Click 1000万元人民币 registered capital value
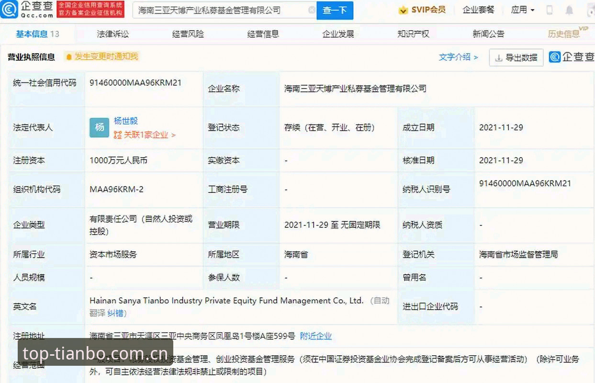Viewport: 595px width, 383px height. point(118,160)
